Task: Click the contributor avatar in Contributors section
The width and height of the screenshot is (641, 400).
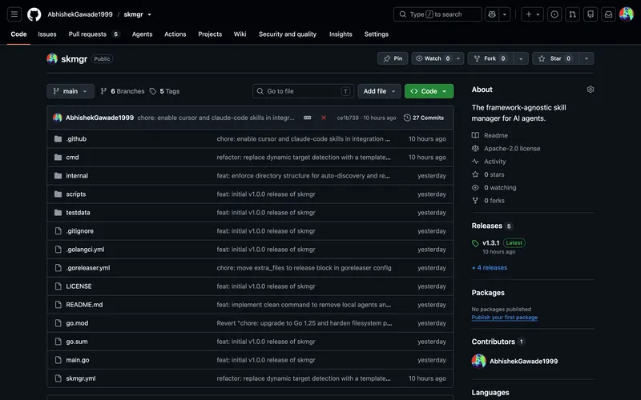Action: [x=478, y=361]
